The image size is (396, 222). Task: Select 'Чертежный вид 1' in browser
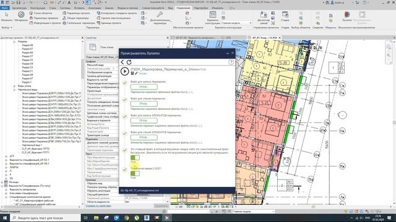click(x=32, y=145)
